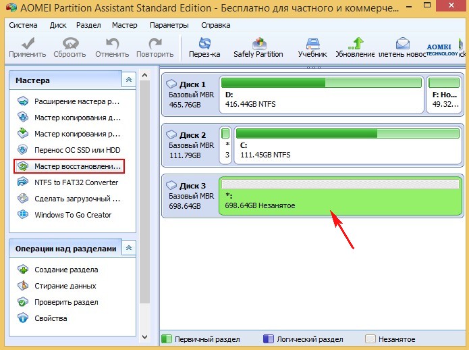Click the Мастер восстановления icon
This screenshot has height=350, width=469.
coord(23,166)
